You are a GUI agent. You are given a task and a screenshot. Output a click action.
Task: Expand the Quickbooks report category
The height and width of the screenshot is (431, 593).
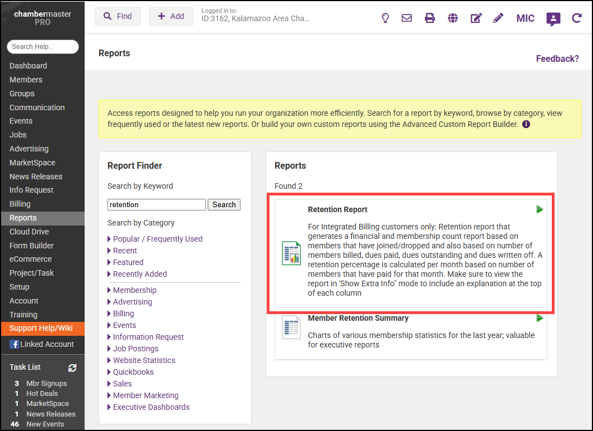[x=133, y=372]
